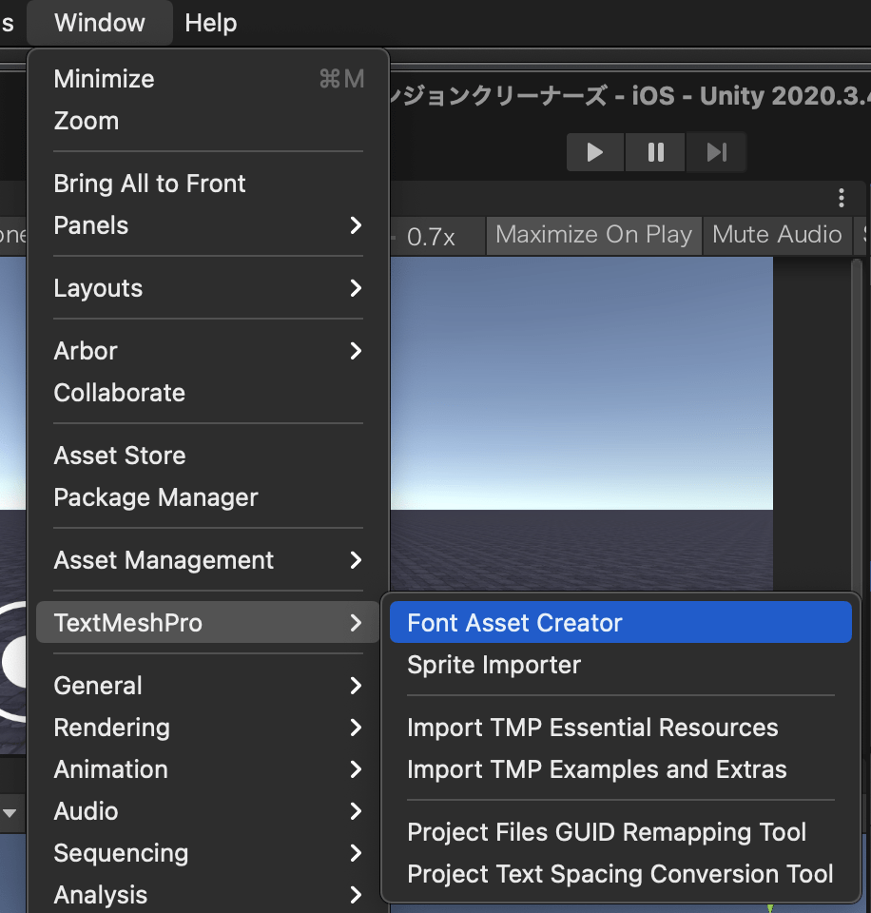Choose Minimize from the Window menu
Viewport: 871px width, 913px height.
[x=208, y=79]
